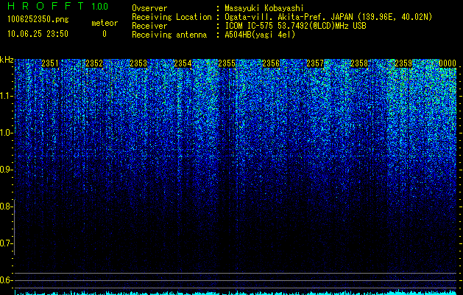This screenshot has width=463, height=295.
Task: Click the A504HB(yagi 4el) antenna text
Action: pyautogui.click(x=260, y=35)
